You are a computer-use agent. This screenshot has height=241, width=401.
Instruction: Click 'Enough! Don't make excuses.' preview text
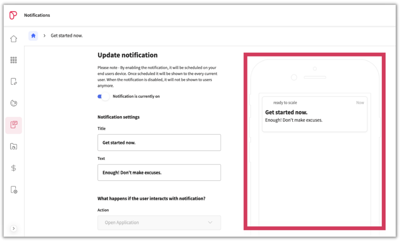294,120
